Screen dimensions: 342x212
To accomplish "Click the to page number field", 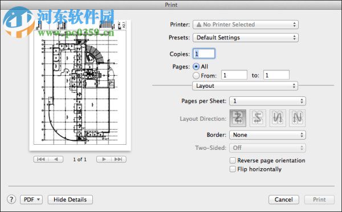I will pyautogui.click(x=276, y=75).
